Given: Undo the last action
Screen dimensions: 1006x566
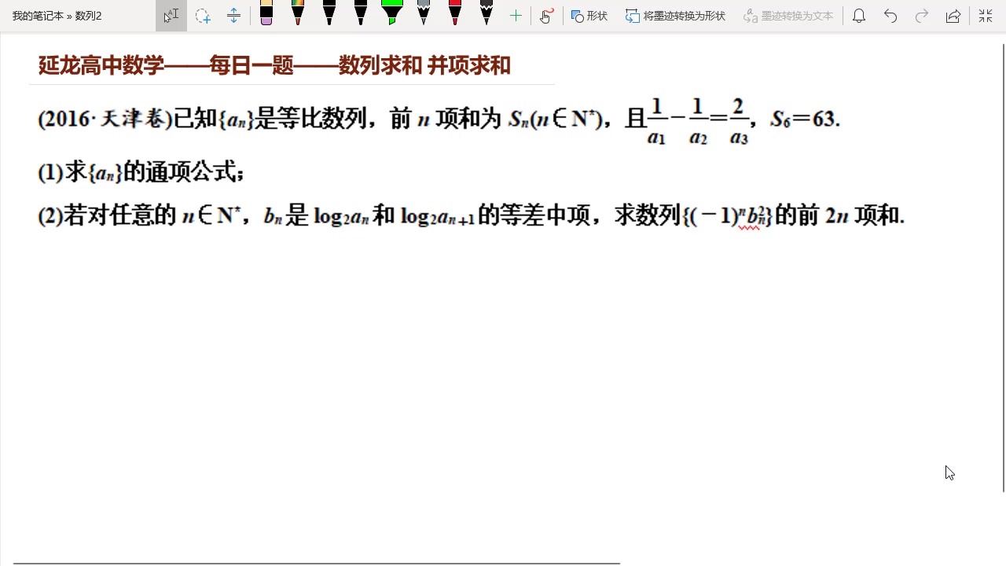Looking at the screenshot, I should point(890,16).
